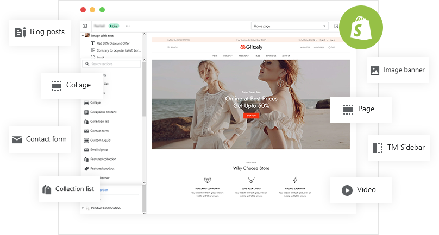Click the TM Sidebar icon
The image size is (439, 235).
(x=378, y=148)
